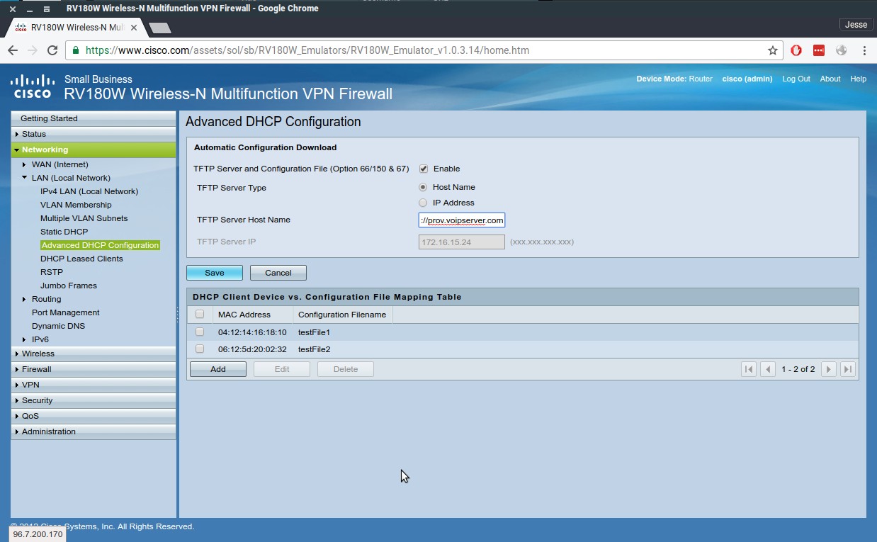The image size is (877, 542).
Task: Expand WAN (Internet) submenu
Action: (x=24, y=164)
